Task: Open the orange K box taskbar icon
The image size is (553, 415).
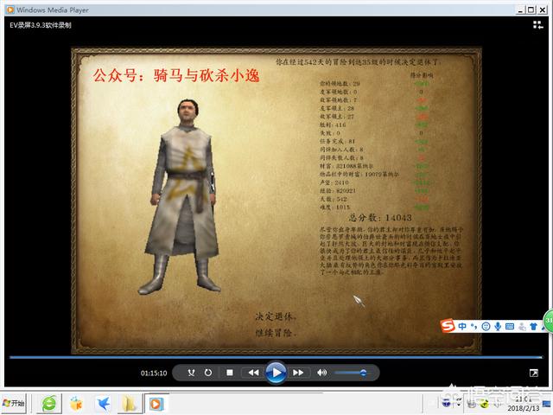Action: click(x=76, y=404)
